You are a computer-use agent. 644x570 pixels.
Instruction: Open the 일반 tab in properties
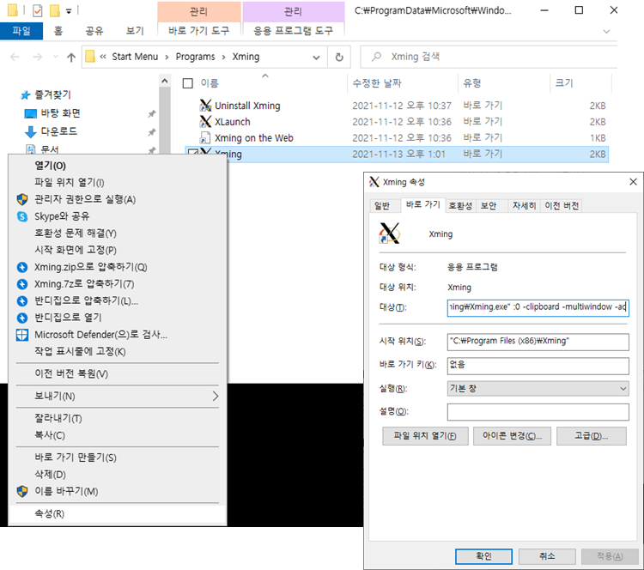tap(382, 206)
